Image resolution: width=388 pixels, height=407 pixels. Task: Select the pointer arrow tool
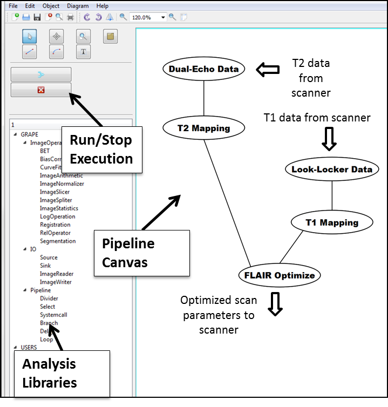coord(29,37)
